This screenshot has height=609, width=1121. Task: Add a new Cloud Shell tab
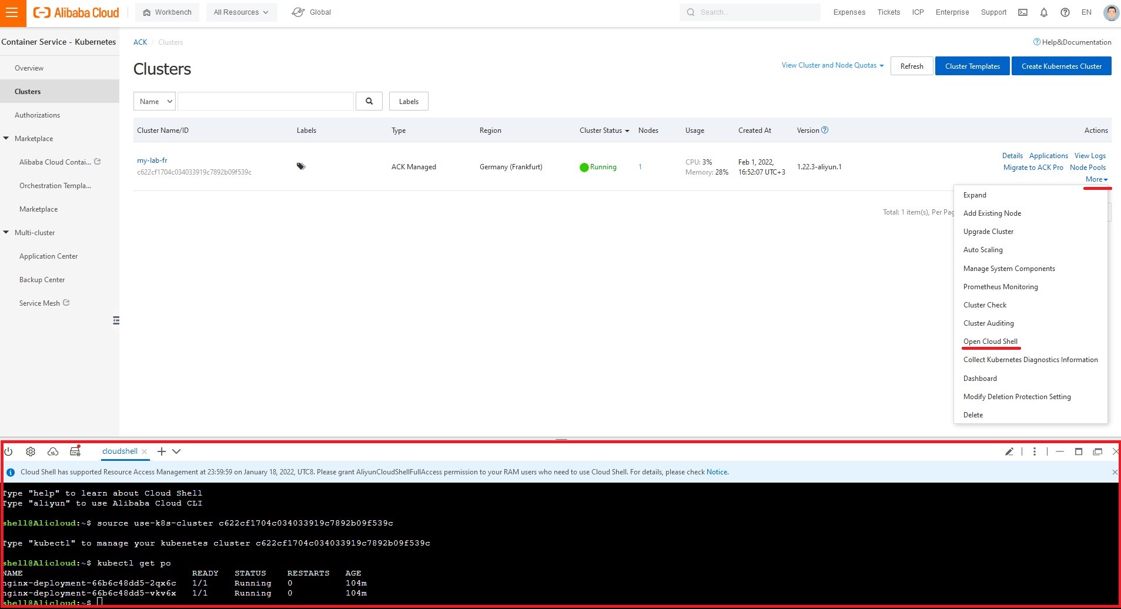(x=162, y=451)
